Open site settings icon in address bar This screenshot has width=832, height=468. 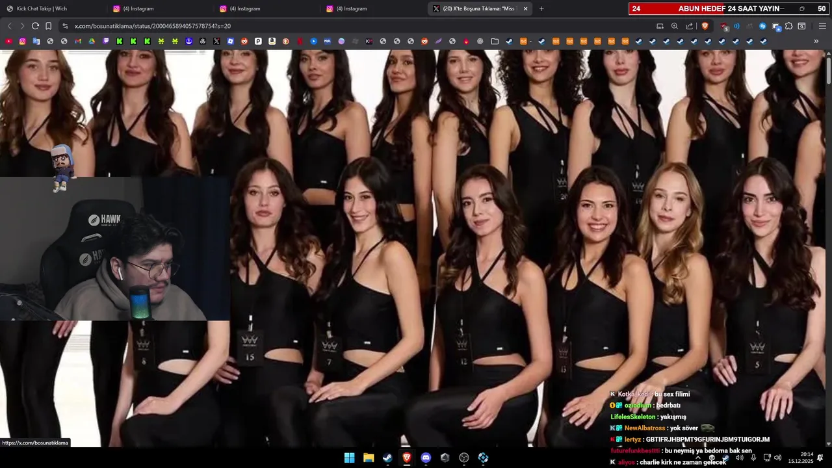65,26
